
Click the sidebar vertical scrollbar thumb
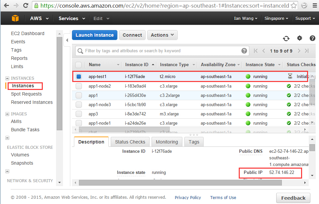tap(59, 84)
